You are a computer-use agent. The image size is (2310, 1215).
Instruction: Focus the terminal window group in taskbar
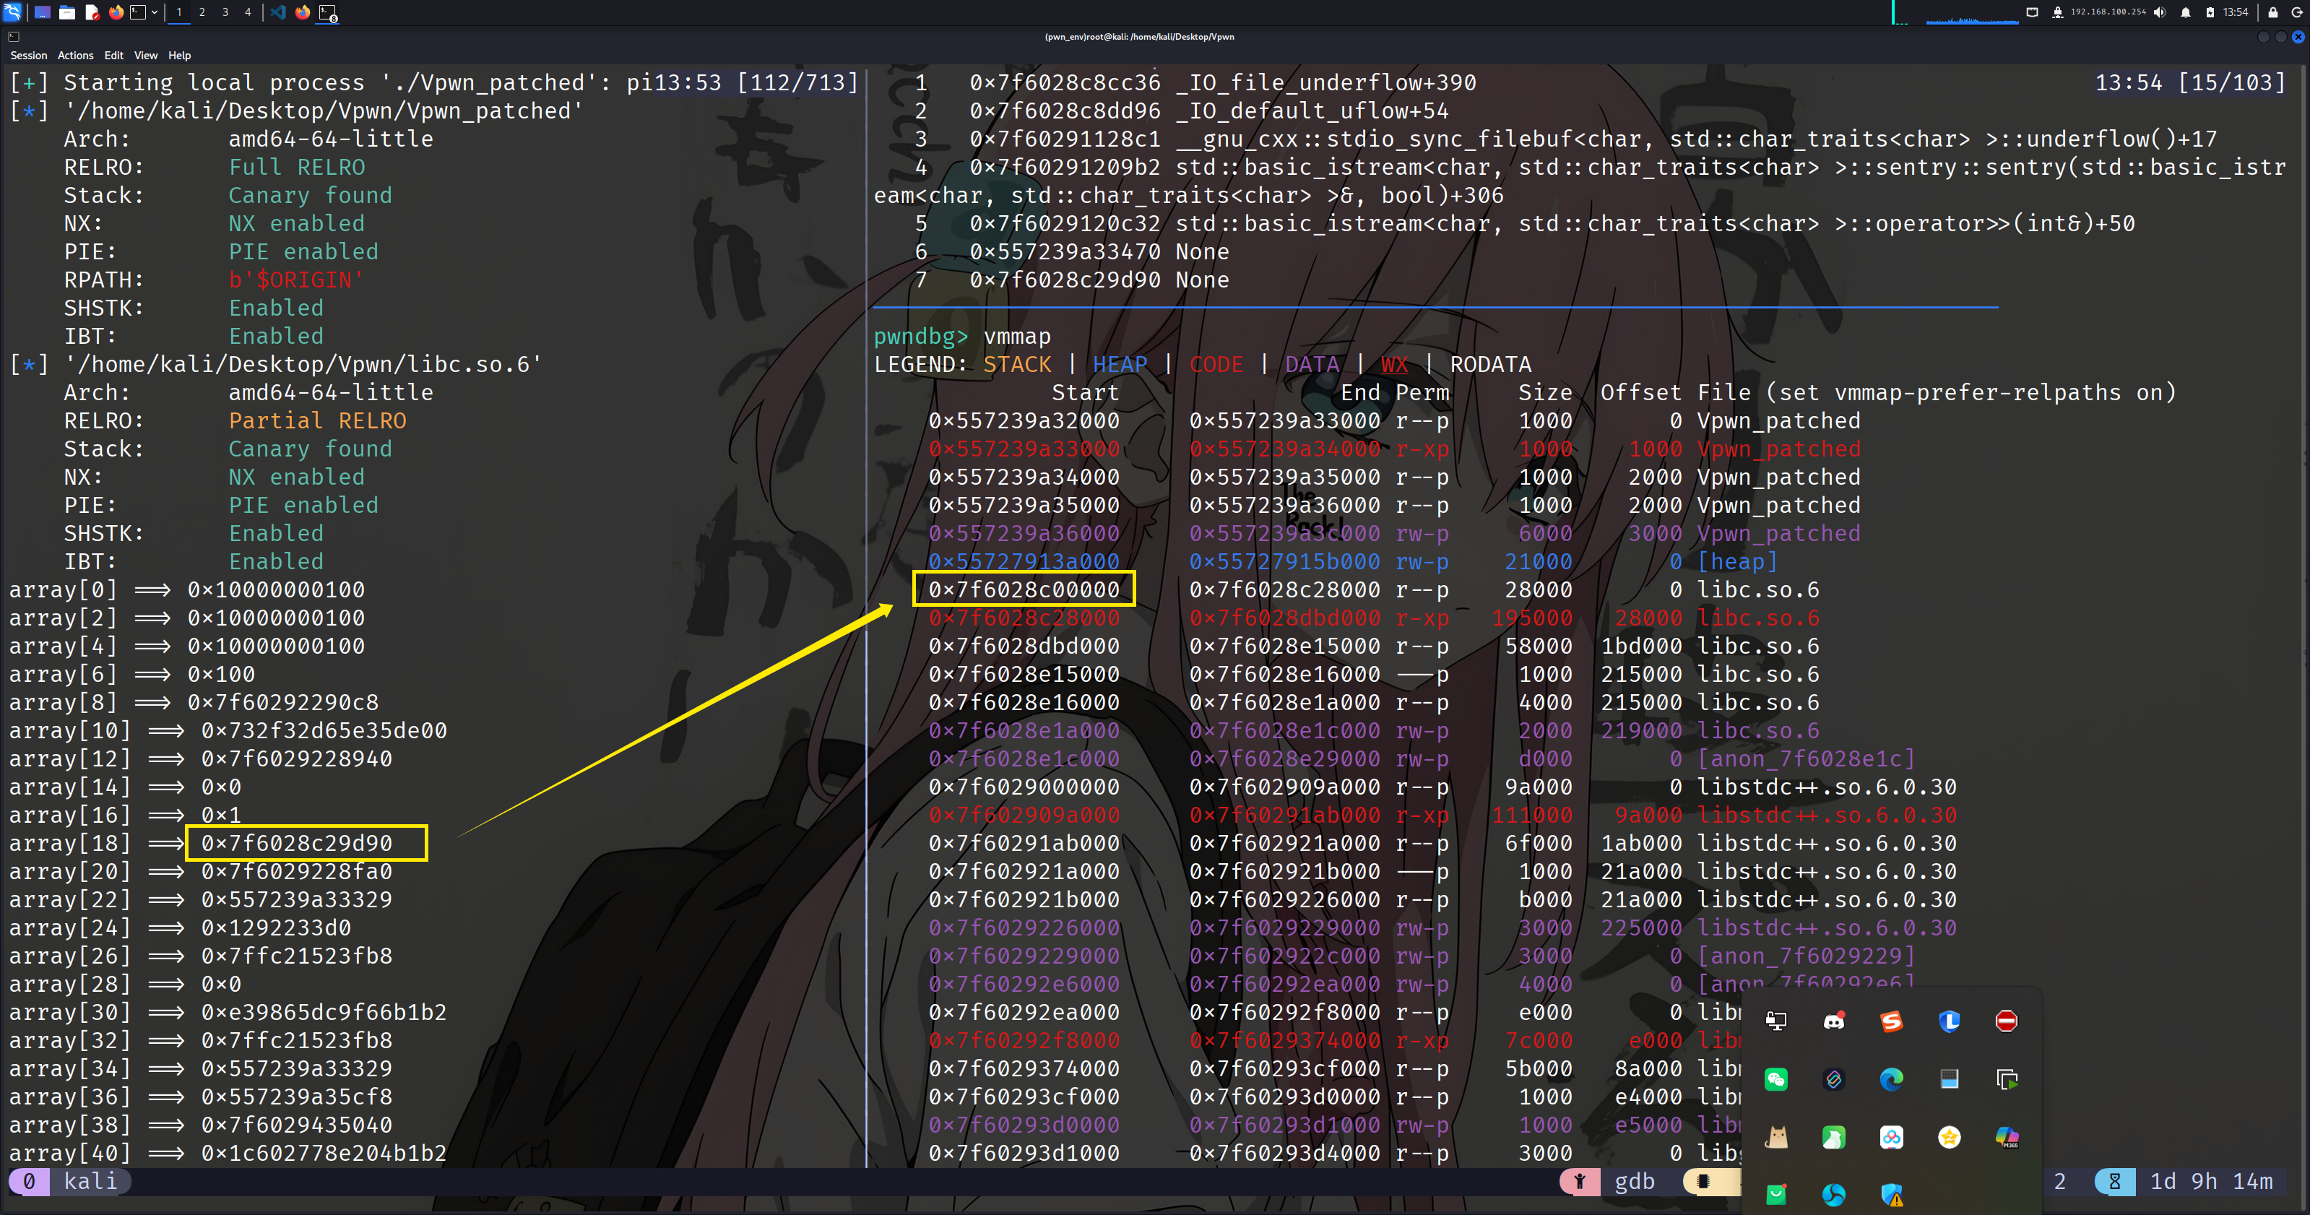point(328,12)
